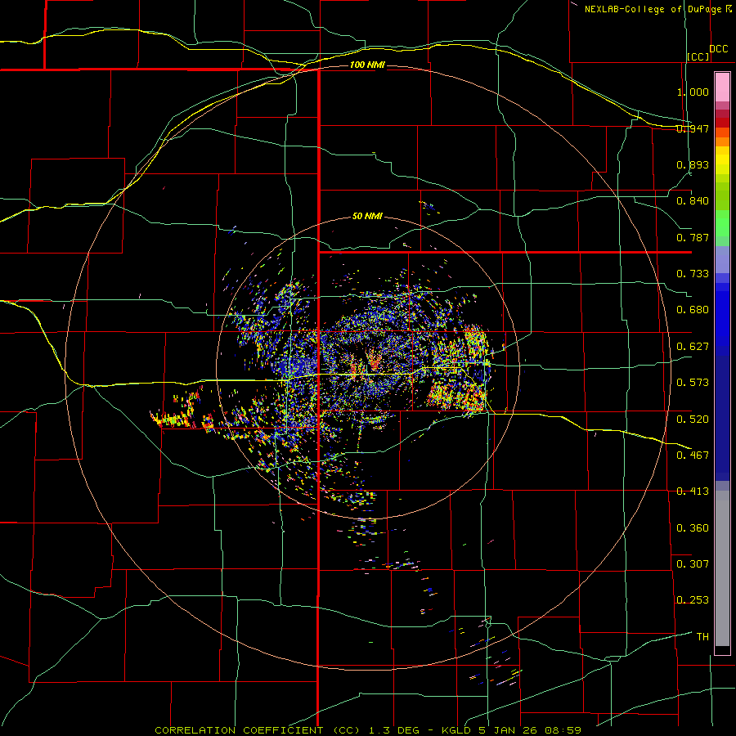The width and height of the screenshot is (736, 736).
Task: Select the 0.360 legend value
Action: [x=693, y=528]
